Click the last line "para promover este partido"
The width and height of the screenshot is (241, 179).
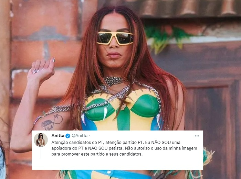97,154
